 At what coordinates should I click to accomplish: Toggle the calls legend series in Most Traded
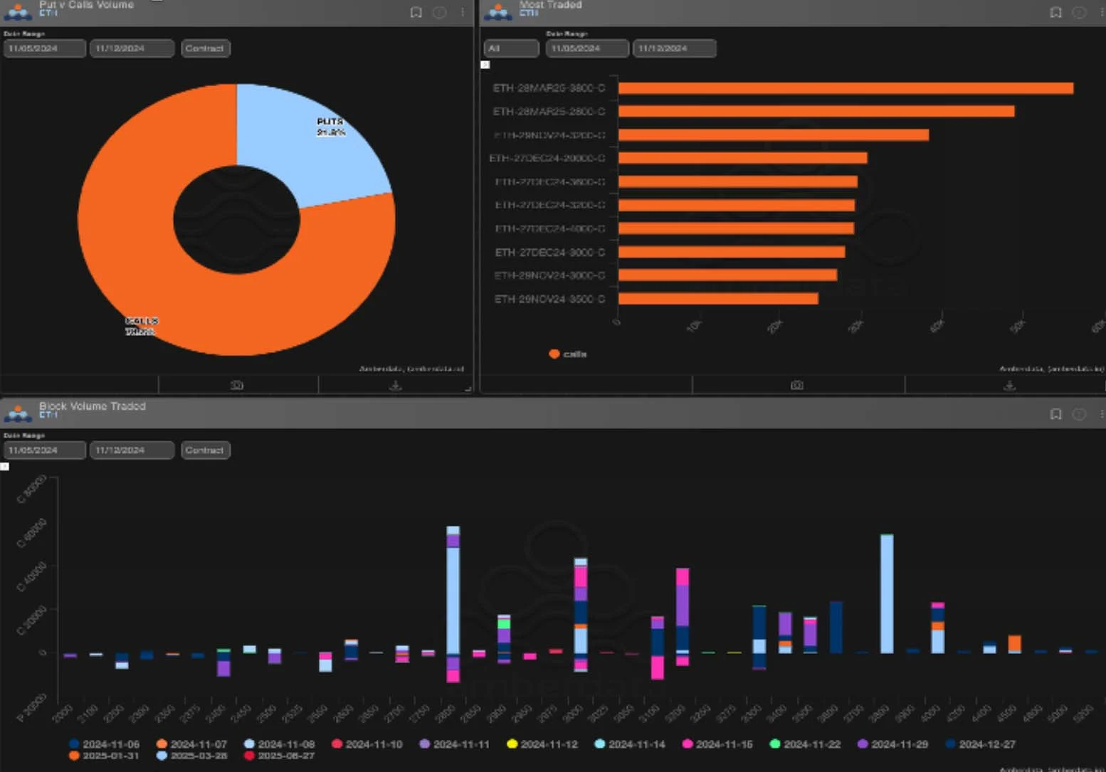click(x=568, y=354)
